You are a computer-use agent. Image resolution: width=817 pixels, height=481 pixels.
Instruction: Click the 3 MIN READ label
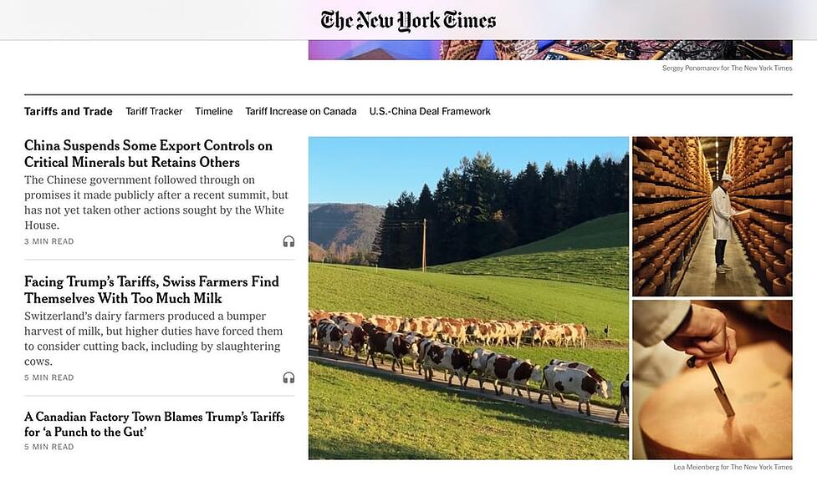click(49, 241)
